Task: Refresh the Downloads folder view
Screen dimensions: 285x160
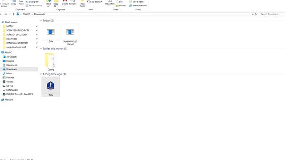Action: pyautogui.click(x=256, y=14)
